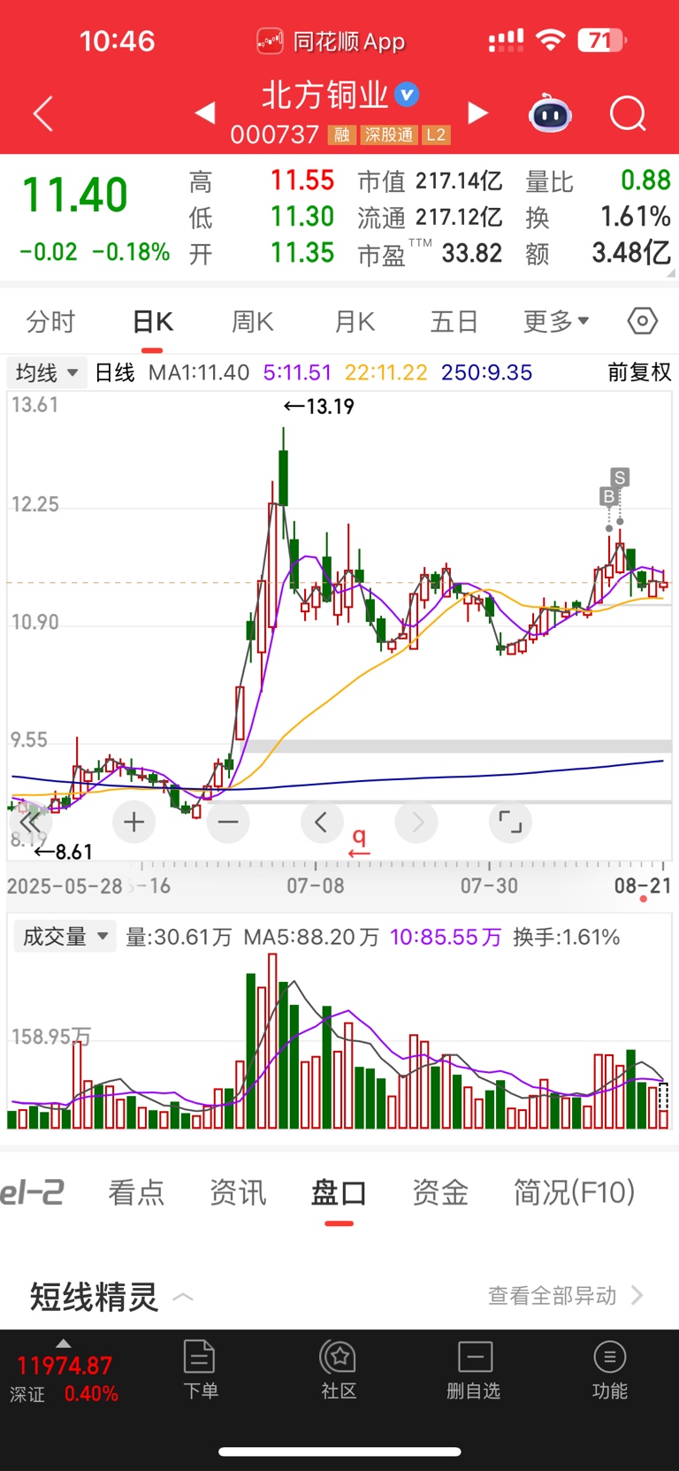Screen dimensions: 679x1471
Task: Open the 资讯 tab
Action: point(238,1192)
